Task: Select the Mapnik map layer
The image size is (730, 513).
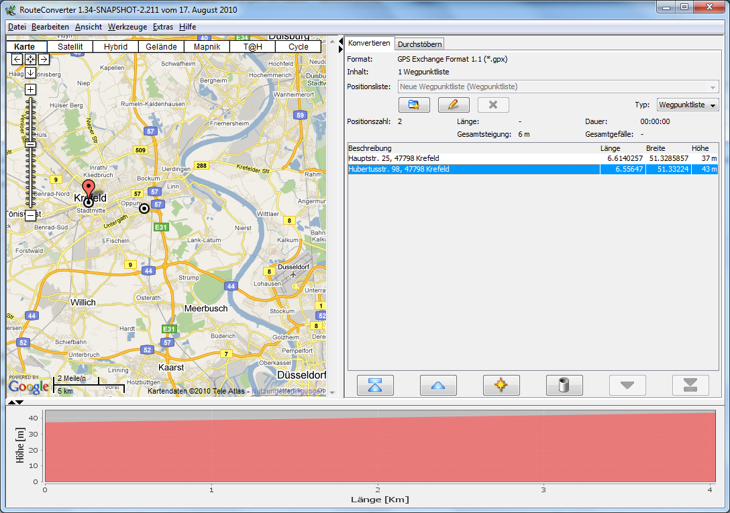Action: coord(207,47)
